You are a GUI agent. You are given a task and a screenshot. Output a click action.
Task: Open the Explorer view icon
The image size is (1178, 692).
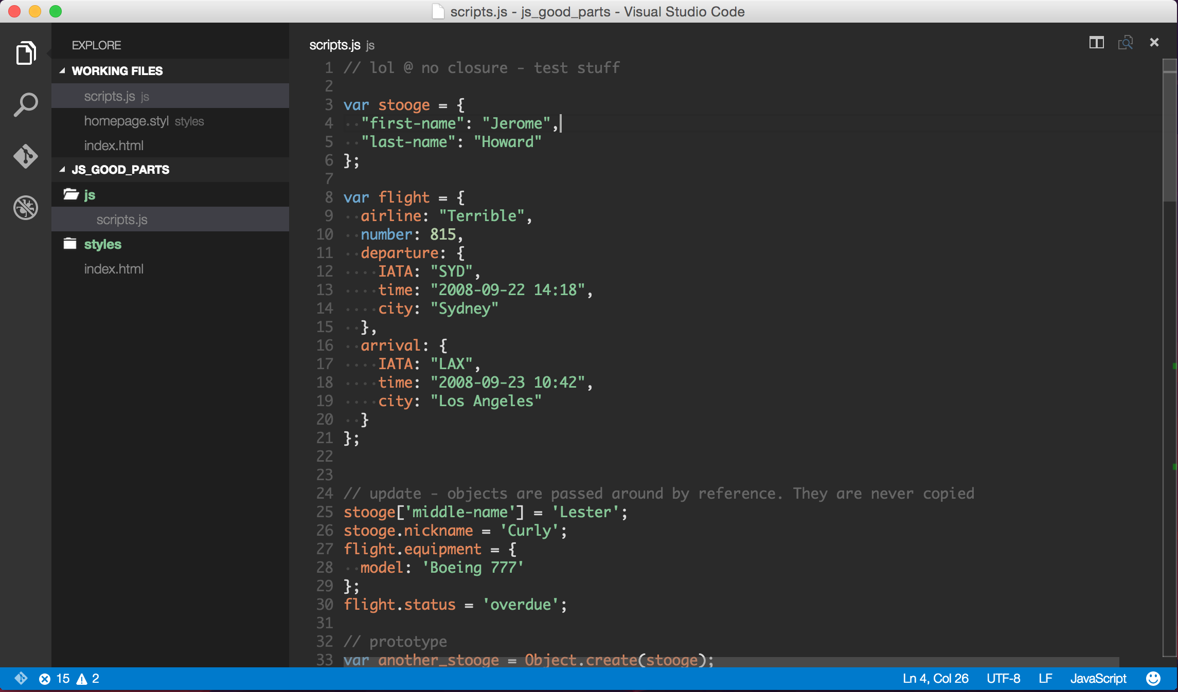tap(26, 53)
